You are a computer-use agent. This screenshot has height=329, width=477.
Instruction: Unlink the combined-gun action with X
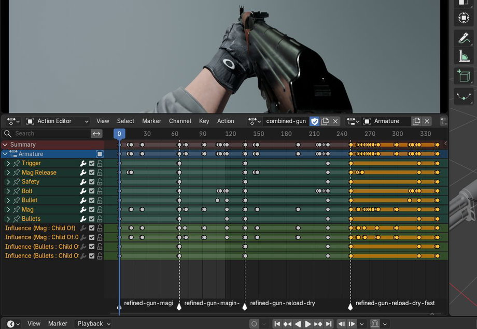click(x=335, y=121)
